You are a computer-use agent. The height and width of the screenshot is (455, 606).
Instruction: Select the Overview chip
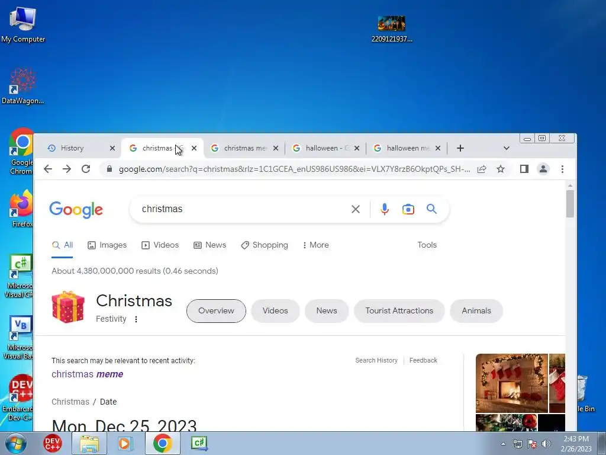pos(216,310)
